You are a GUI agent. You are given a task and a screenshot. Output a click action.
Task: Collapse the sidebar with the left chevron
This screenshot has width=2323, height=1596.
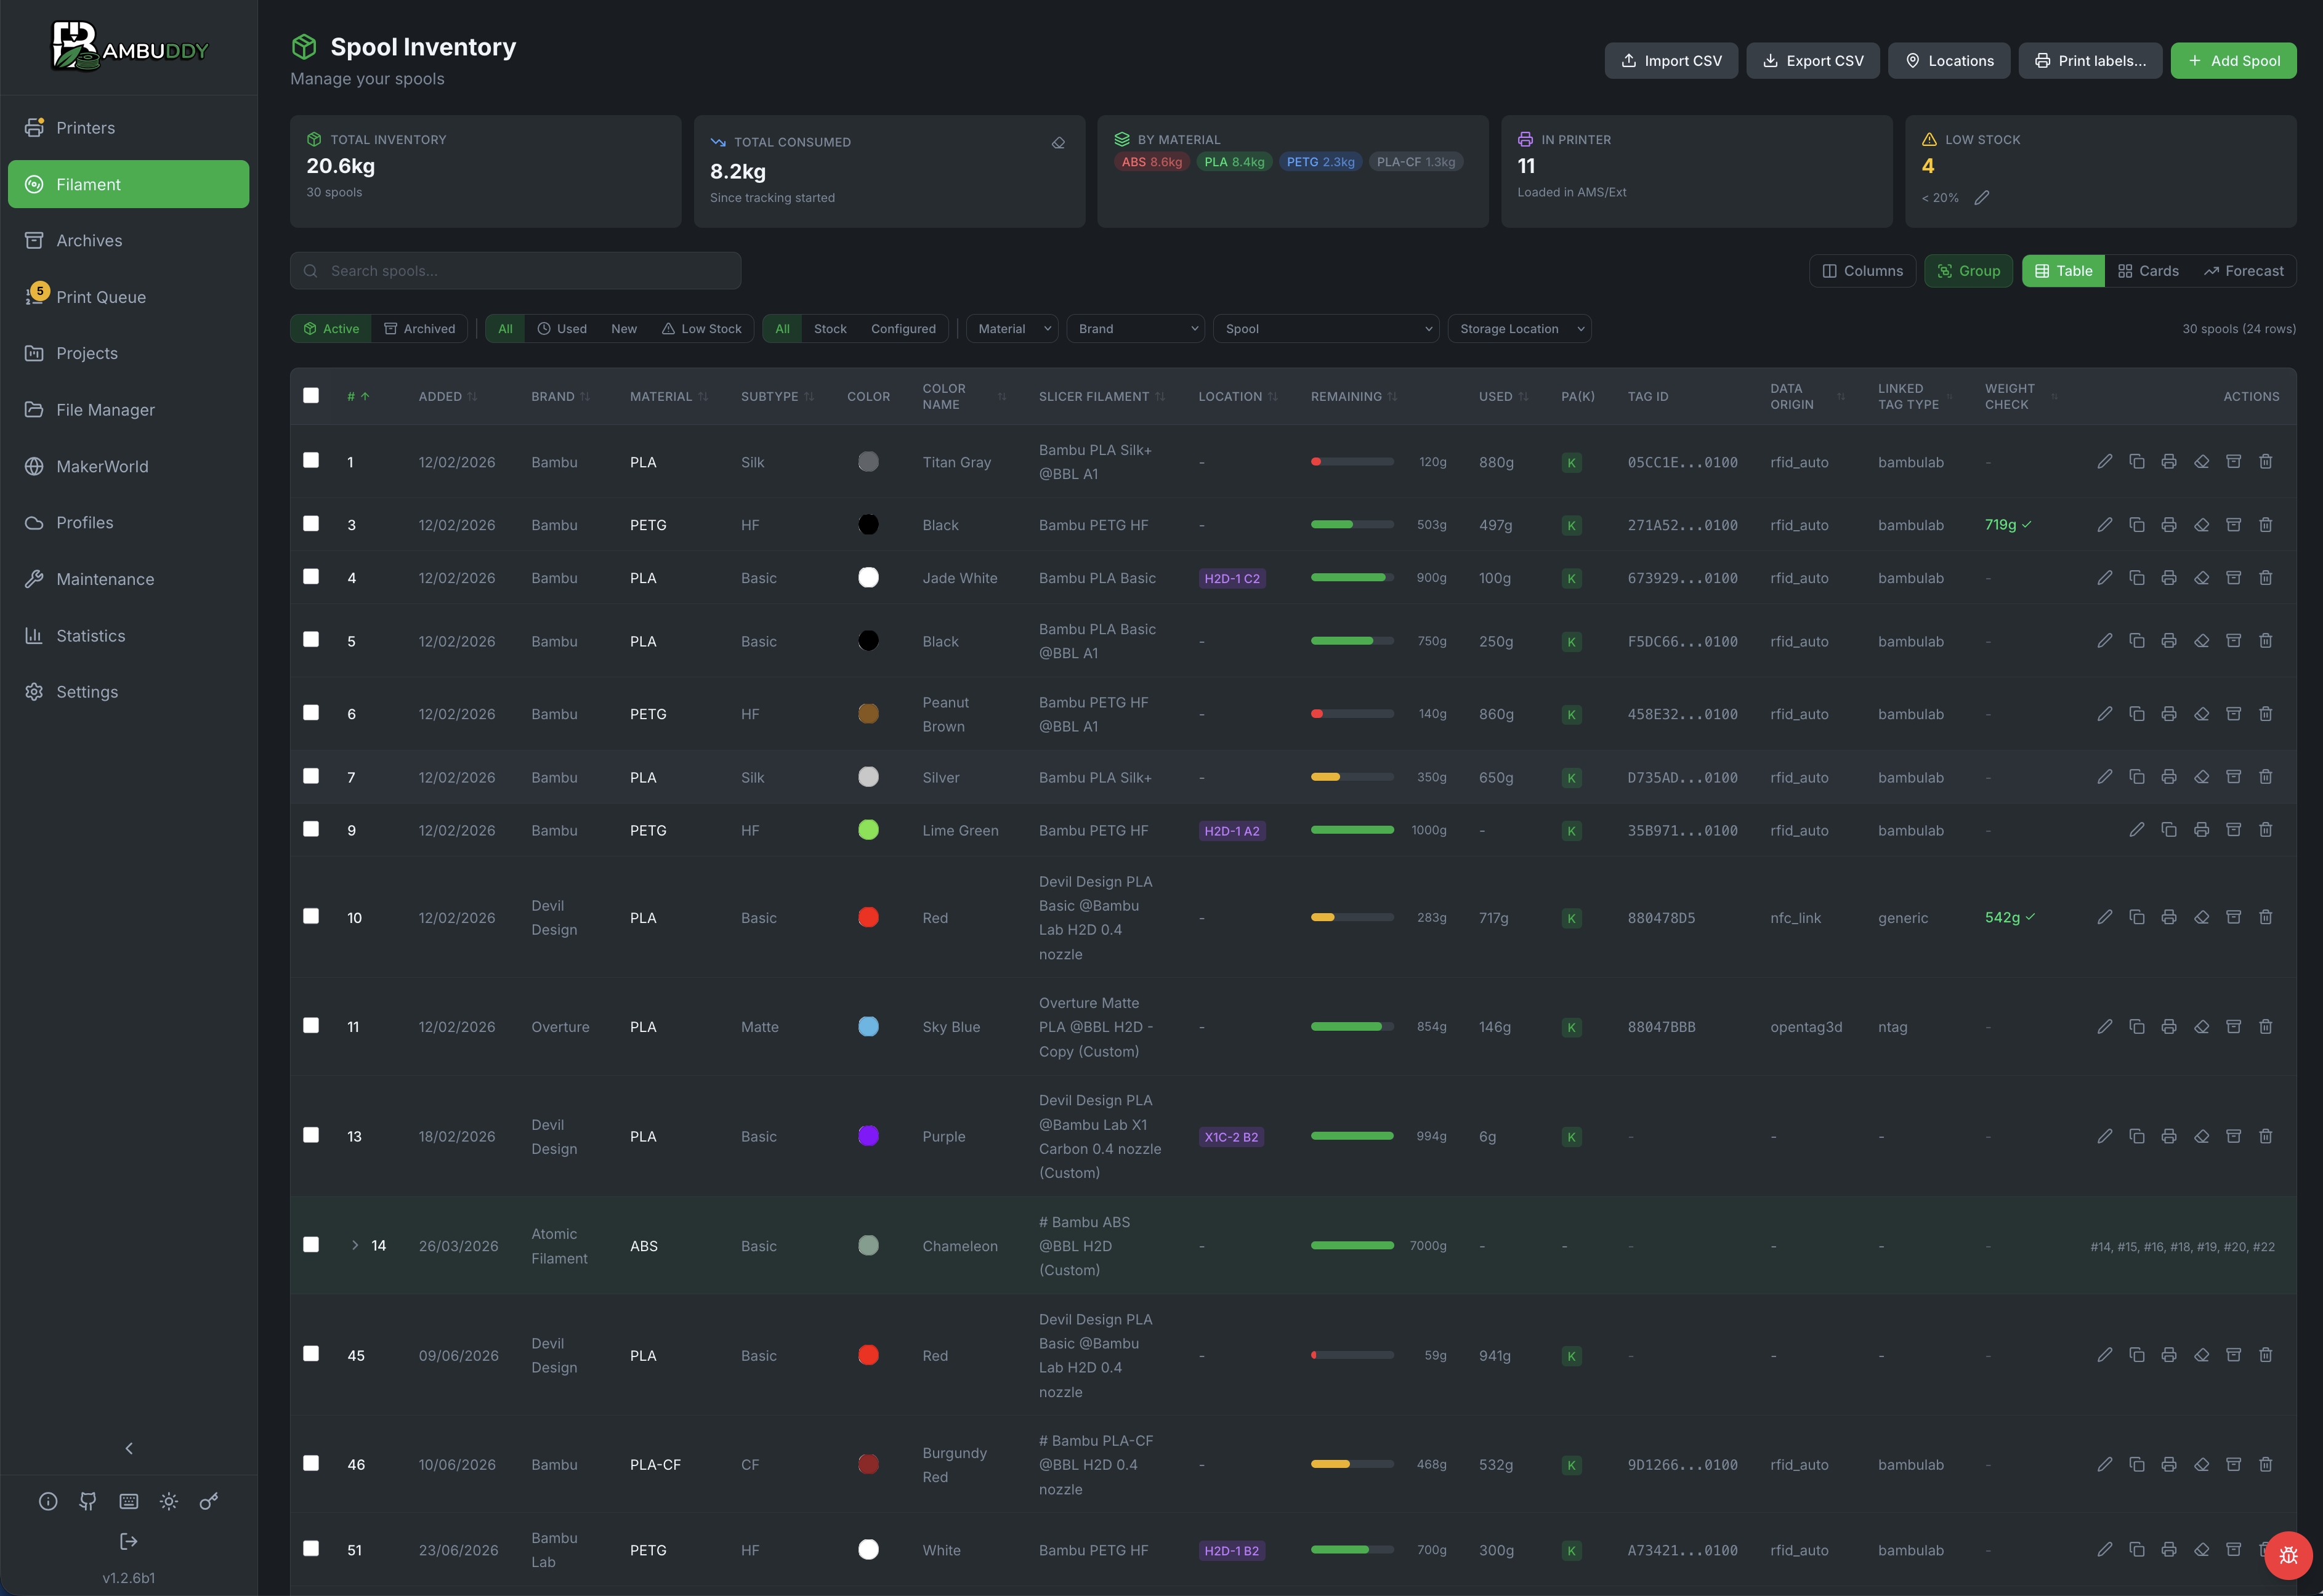pyautogui.click(x=129, y=1448)
